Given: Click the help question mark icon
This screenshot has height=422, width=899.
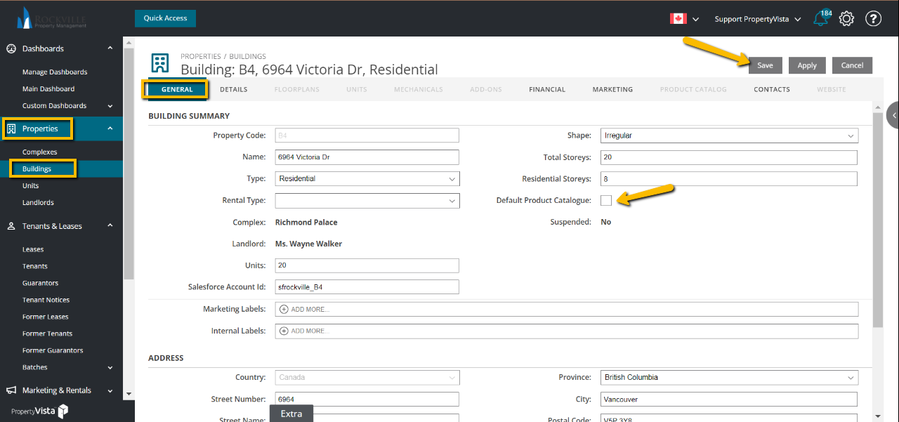Looking at the screenshot, I should (x=873, y=19).
